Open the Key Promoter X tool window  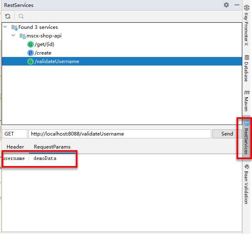coord(247,25)
